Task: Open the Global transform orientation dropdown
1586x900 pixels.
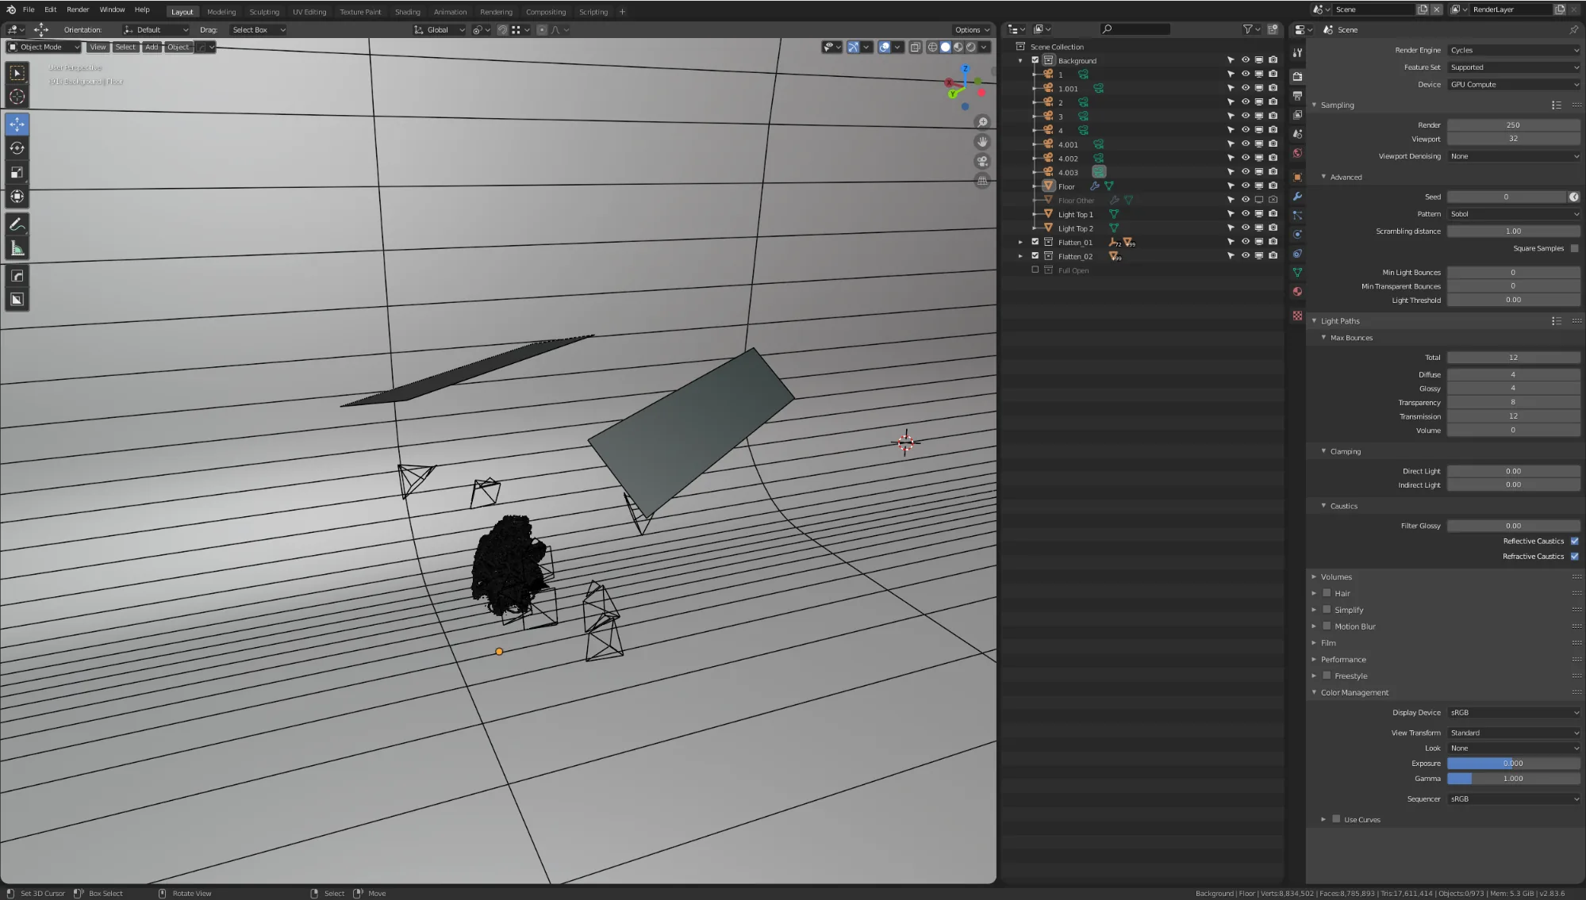Action: 440,30
